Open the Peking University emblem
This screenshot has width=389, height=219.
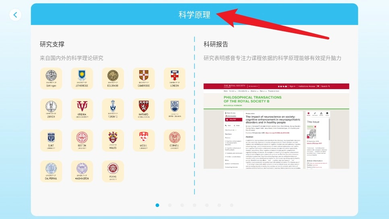[113, 171]
